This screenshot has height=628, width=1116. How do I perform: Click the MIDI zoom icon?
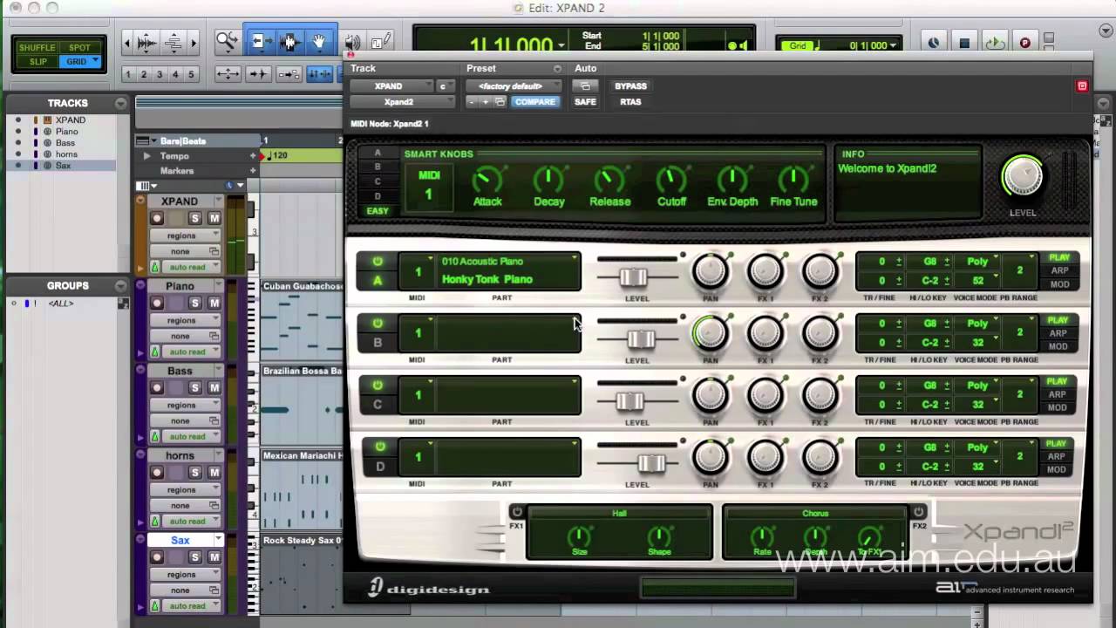pyautogui.click(x=173, y=42)
